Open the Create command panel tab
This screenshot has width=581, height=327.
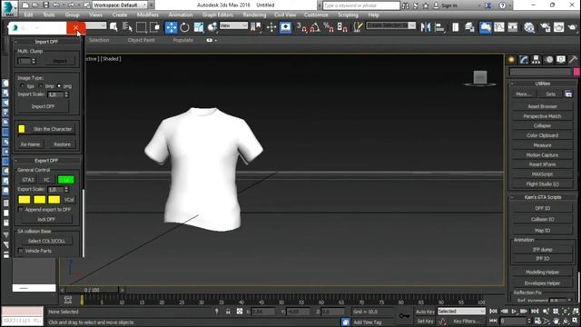tap(511, 60)
